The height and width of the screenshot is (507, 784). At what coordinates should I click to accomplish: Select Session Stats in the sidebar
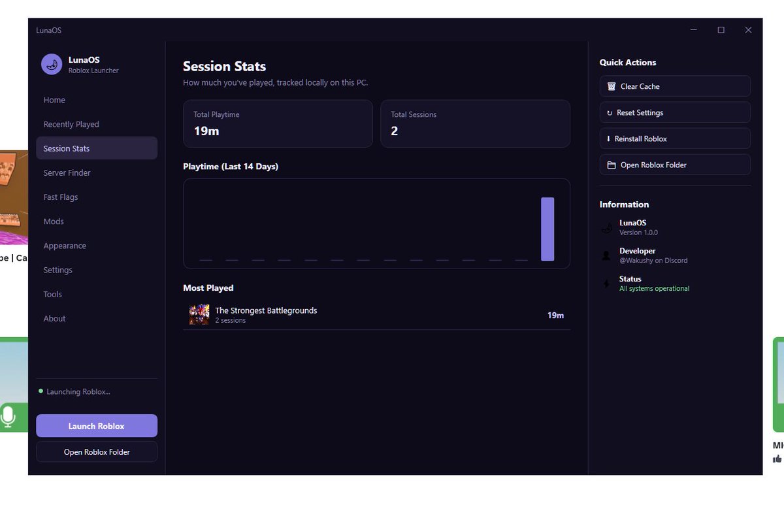97,148
